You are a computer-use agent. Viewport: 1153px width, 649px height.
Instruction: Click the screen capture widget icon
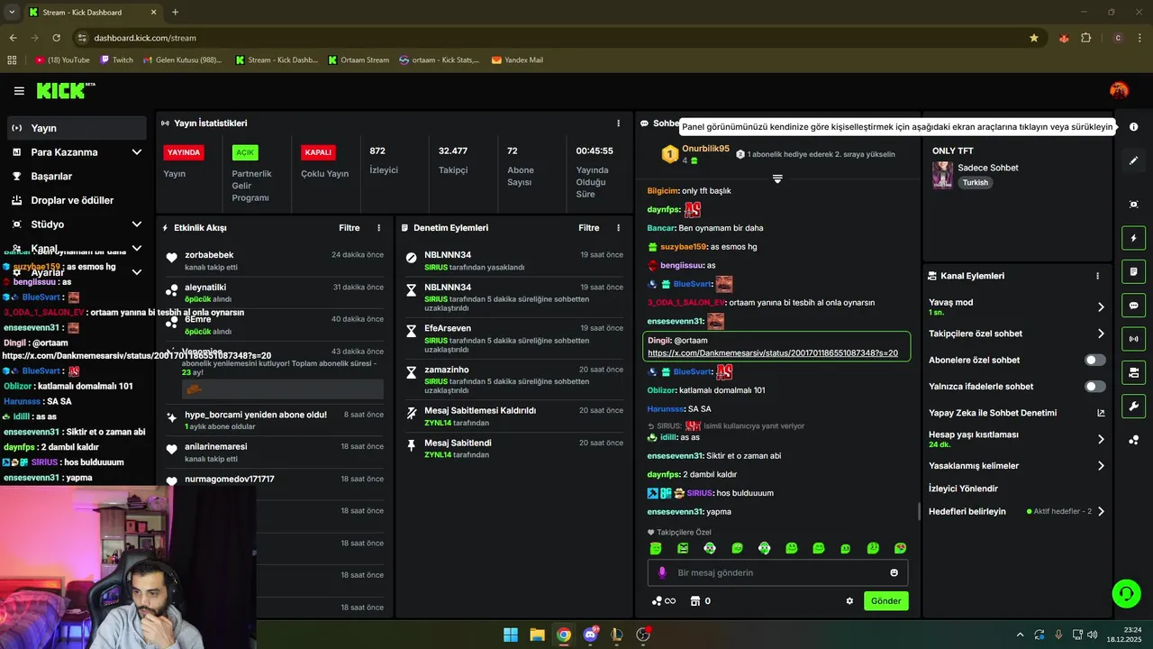[1133, 205]
